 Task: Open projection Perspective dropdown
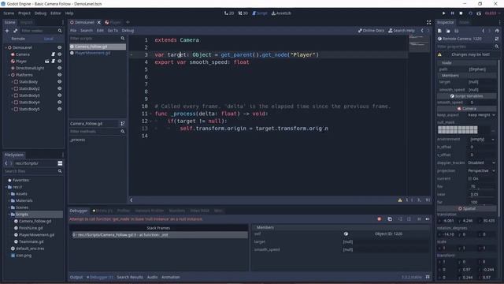[481, 170]
